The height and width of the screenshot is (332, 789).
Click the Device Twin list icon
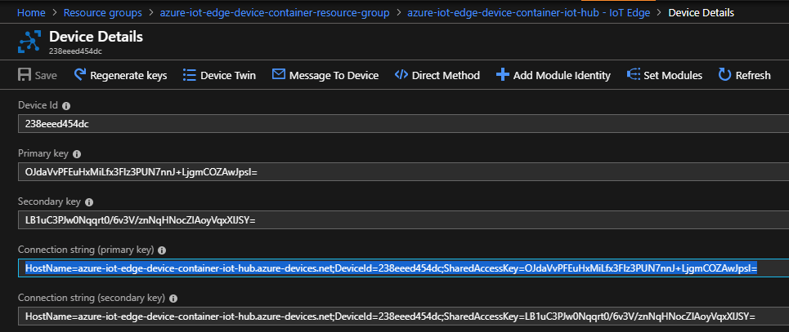189,75
